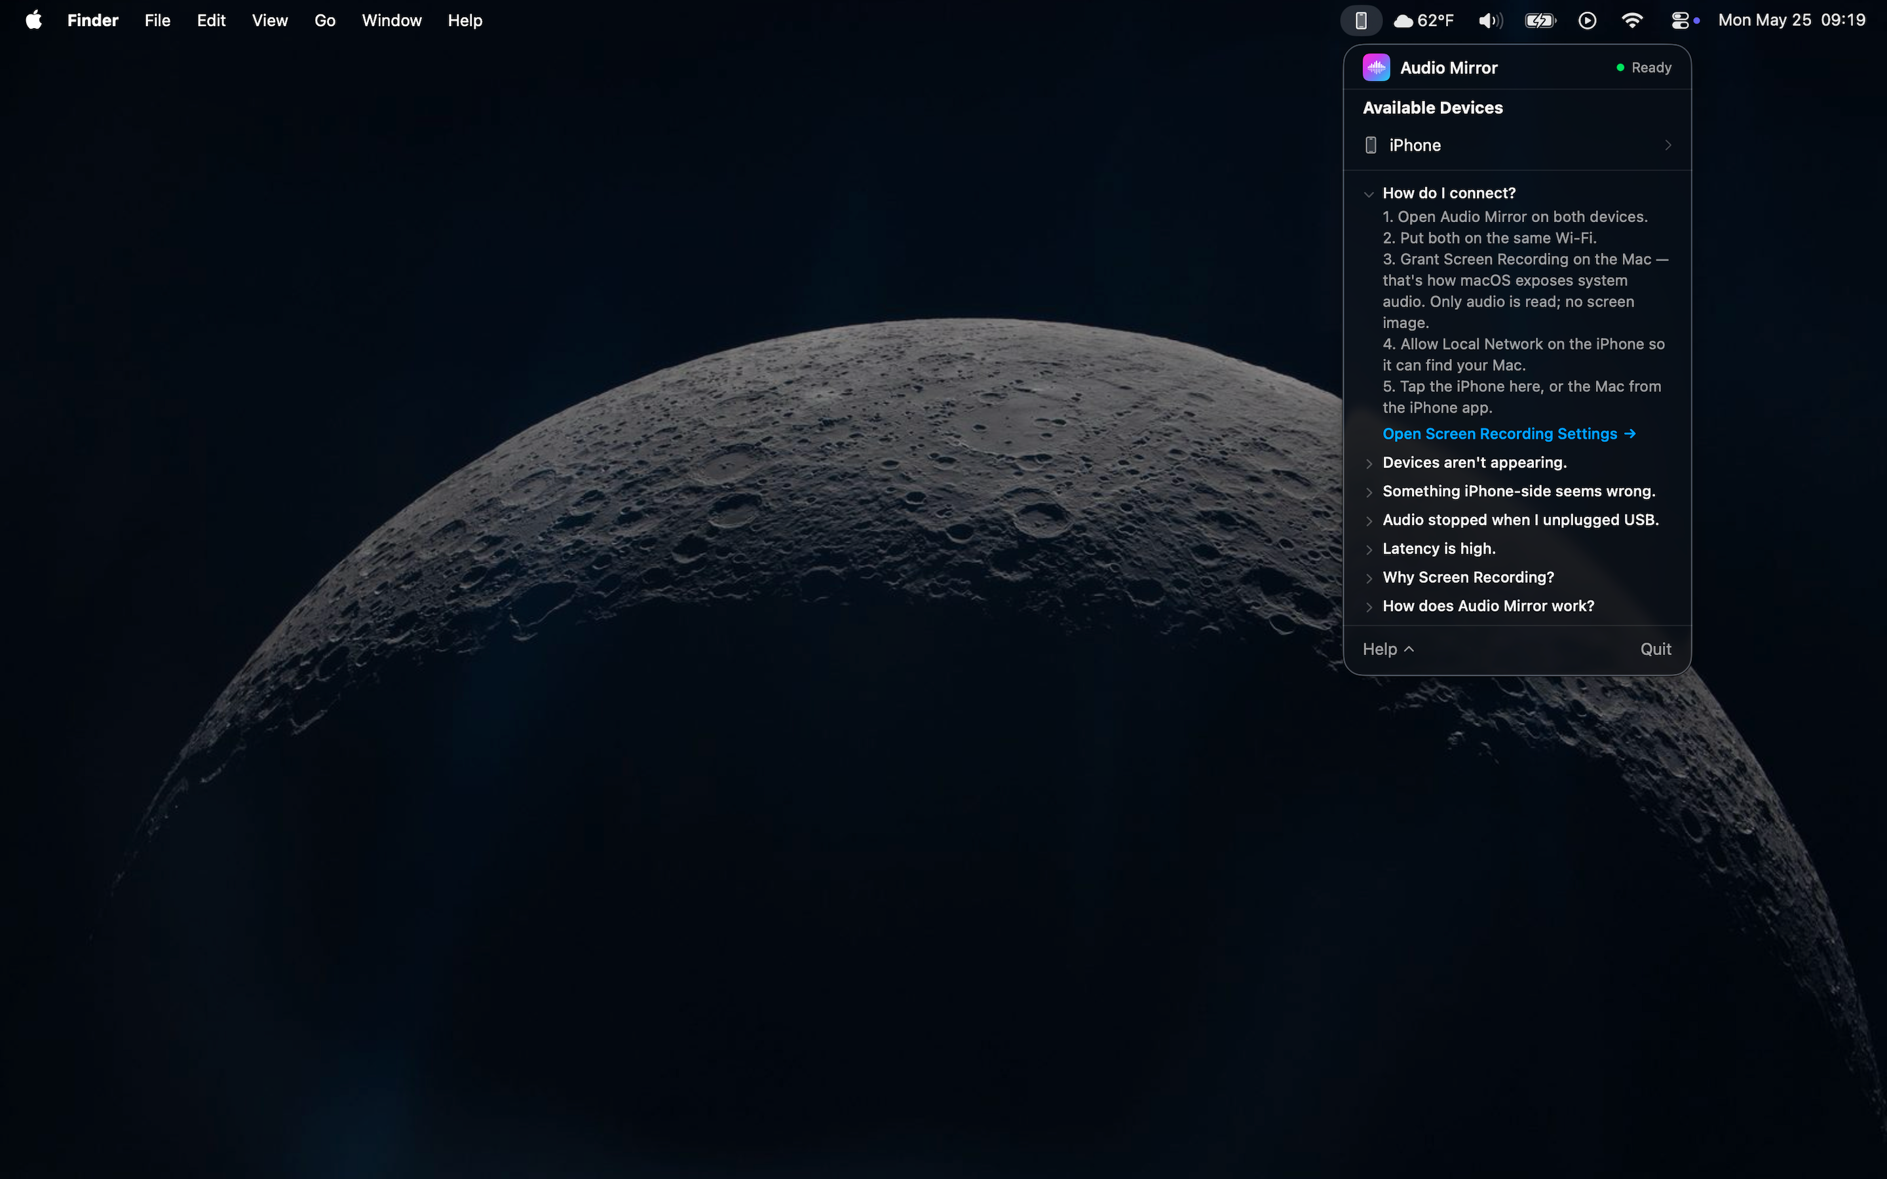Open the Go menu
The width and height of the screenshot is (1887, 1179).
pyautogui.click(x=325, y=20)
